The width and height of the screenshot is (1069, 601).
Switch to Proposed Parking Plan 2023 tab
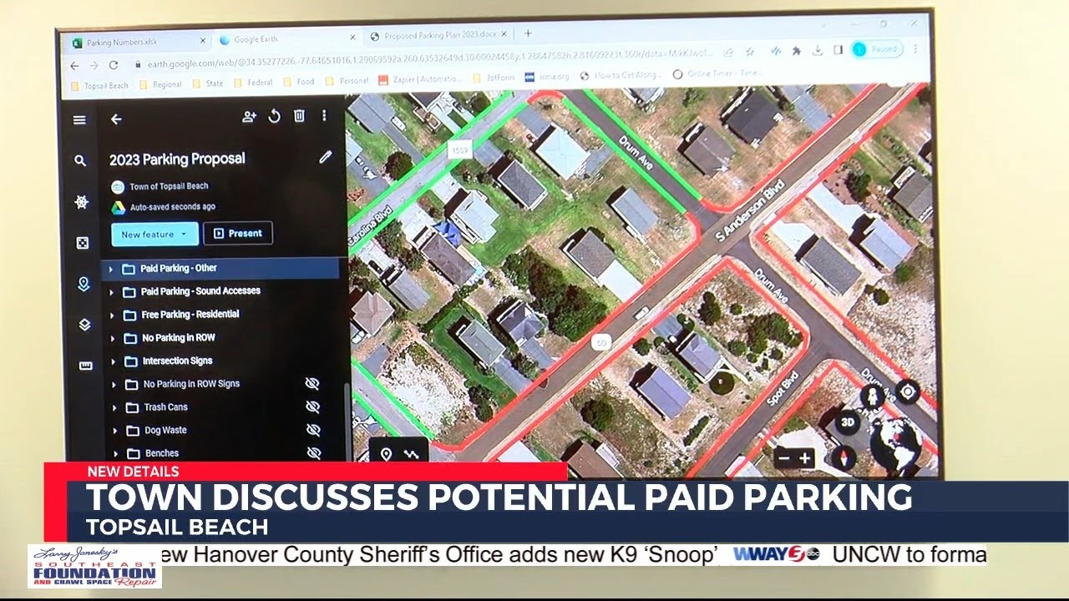[x=438, y=36]
